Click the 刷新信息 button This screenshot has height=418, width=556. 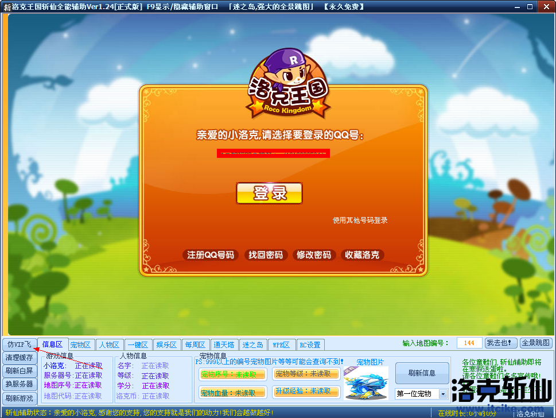pos(422,373)
